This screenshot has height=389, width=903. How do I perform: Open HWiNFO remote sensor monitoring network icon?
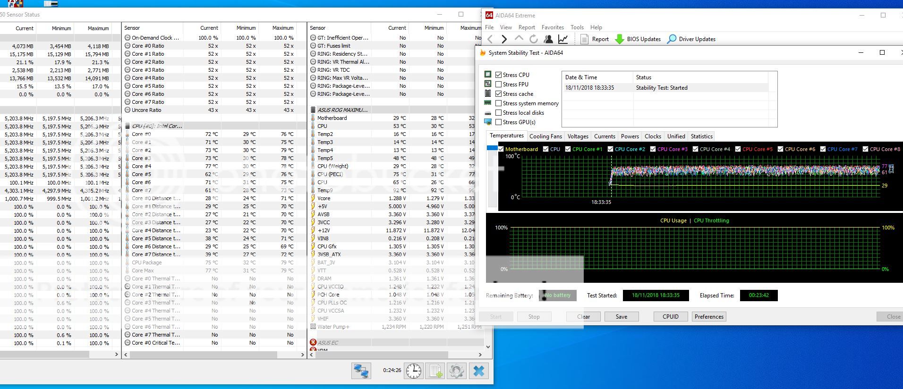(361, 371)
